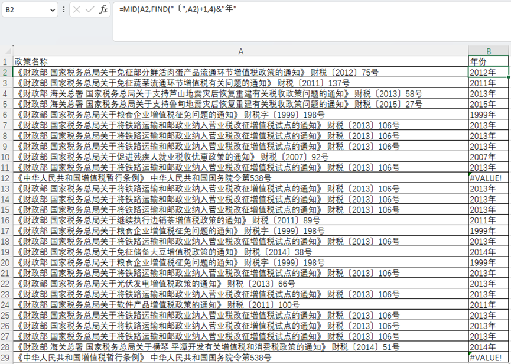
Task: Click header cell 年份
Action: pyautogui.click(x=488, y=61)
